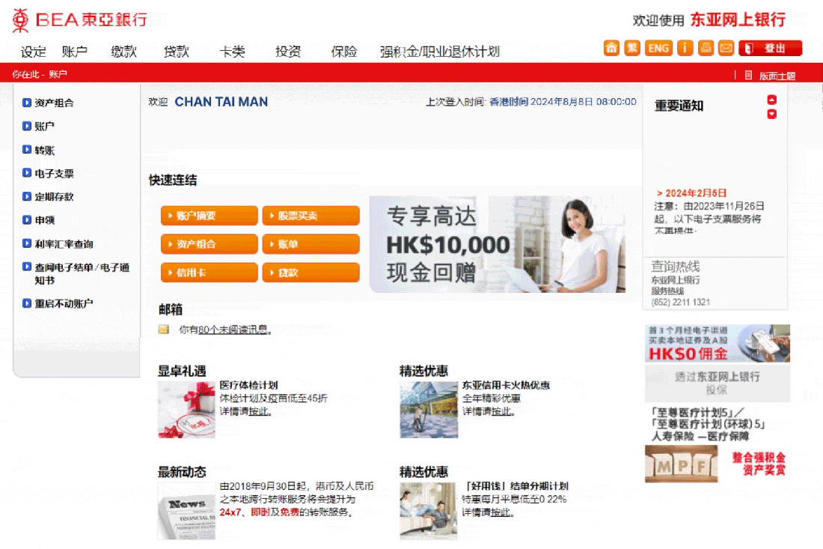Click the 信用卡 quick link button
Screen dimensions: 823x549
(x=209, y=273)
